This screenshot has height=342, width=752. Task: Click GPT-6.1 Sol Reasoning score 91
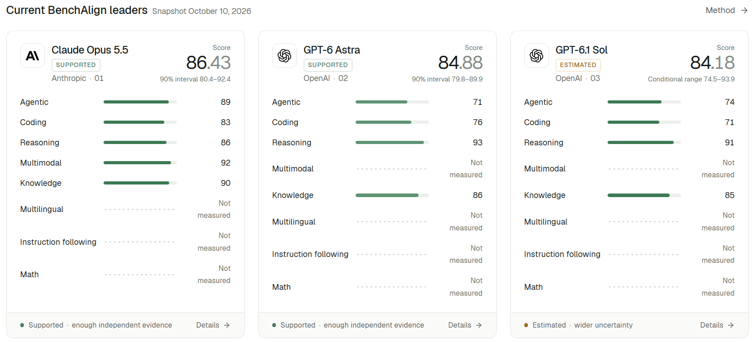[x=729, y=143]
